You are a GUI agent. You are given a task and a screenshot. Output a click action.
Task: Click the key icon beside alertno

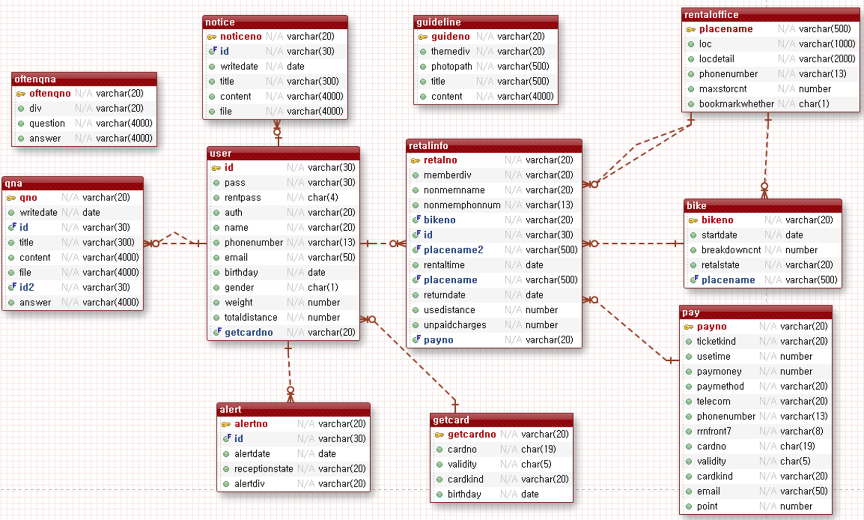tap(226, 424)
